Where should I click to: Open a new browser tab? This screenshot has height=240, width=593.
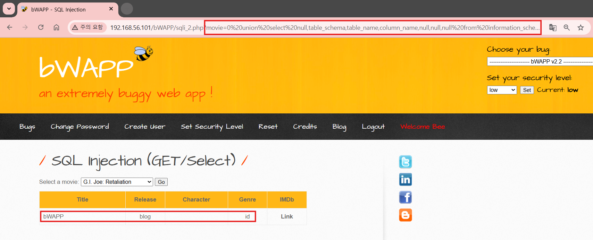click(127, 9)
